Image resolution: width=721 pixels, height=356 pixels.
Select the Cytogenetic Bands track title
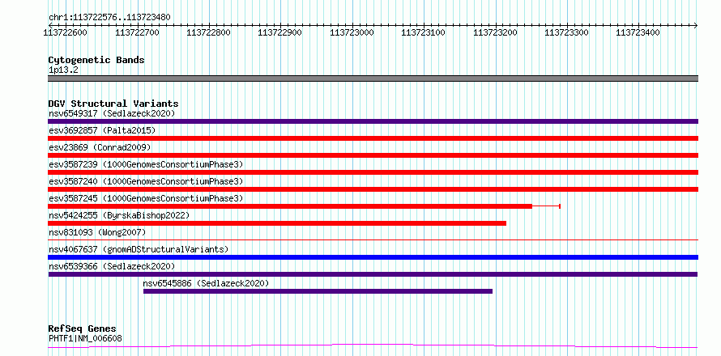(x=96, y=60)
